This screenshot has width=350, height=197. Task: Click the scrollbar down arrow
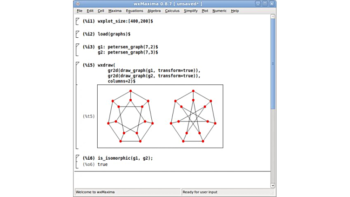click(x=273, y=185)
